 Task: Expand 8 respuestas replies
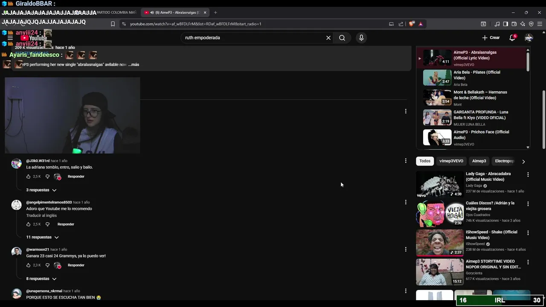(x=41, y=278)
